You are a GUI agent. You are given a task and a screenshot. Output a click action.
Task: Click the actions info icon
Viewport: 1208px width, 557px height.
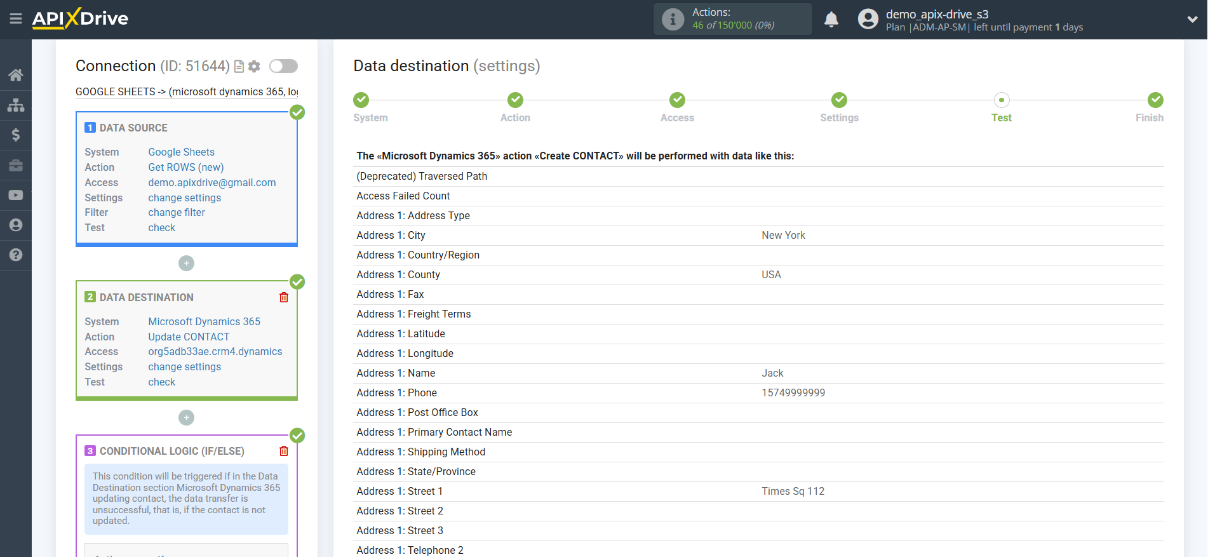click(673, 19)
